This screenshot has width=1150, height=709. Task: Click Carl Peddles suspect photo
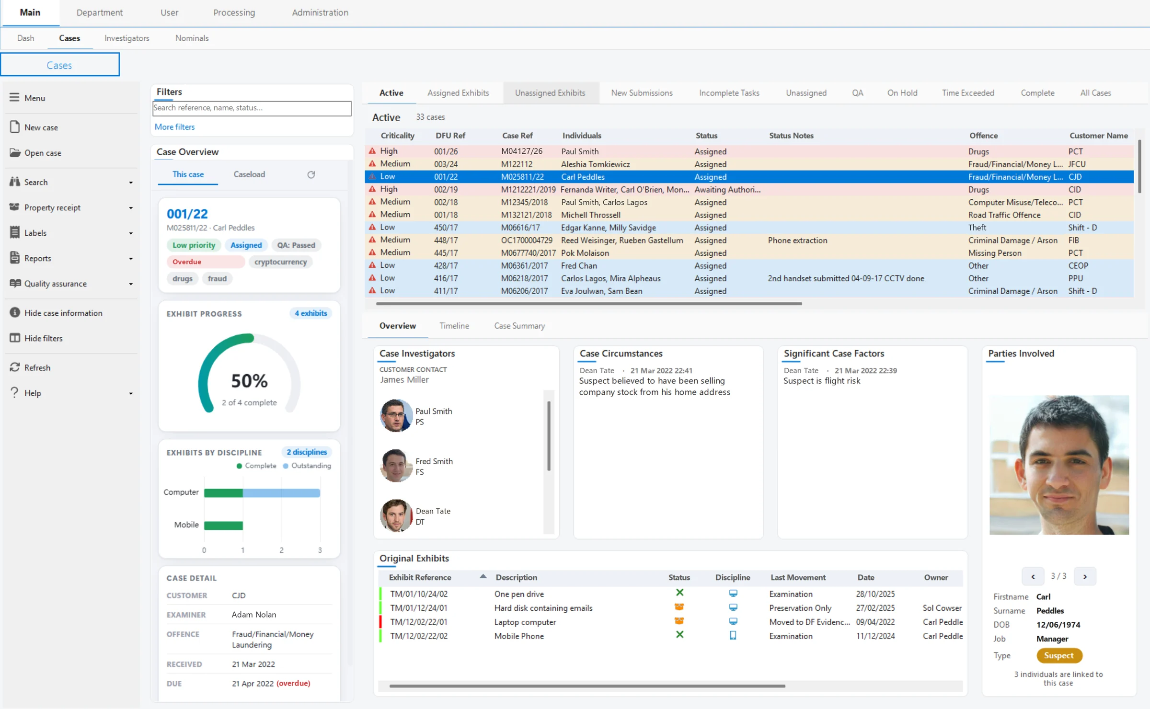pyautogui.click(x=1059, y=465)
